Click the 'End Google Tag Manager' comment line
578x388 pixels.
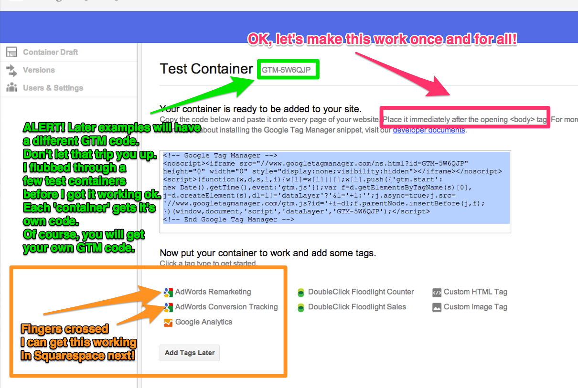[x=228, y=220]
